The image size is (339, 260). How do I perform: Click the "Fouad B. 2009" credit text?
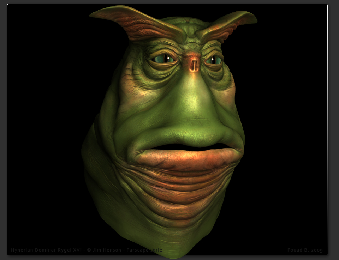tap(305, 250)
